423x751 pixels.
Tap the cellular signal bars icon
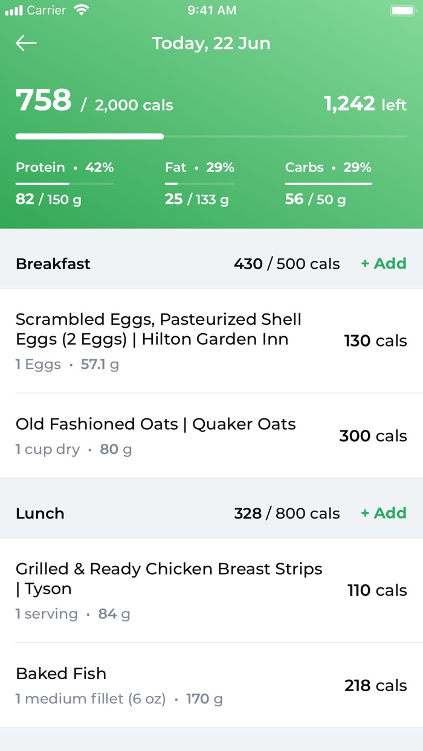[x=13, y=10]
